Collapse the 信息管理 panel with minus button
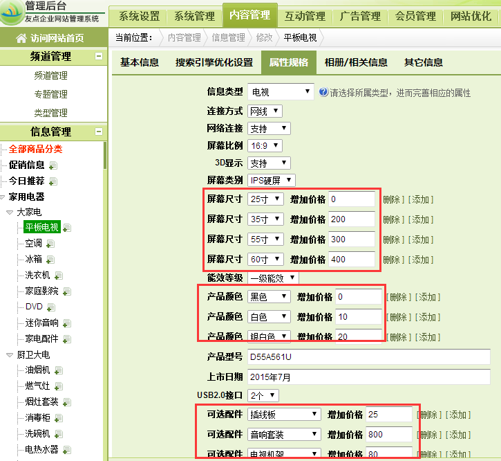This screenshot has height=461, width=501. point(99,132)
